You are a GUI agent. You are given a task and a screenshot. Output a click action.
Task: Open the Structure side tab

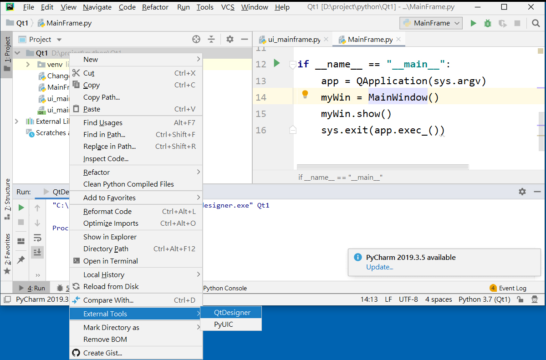click(x=7, y=199)
